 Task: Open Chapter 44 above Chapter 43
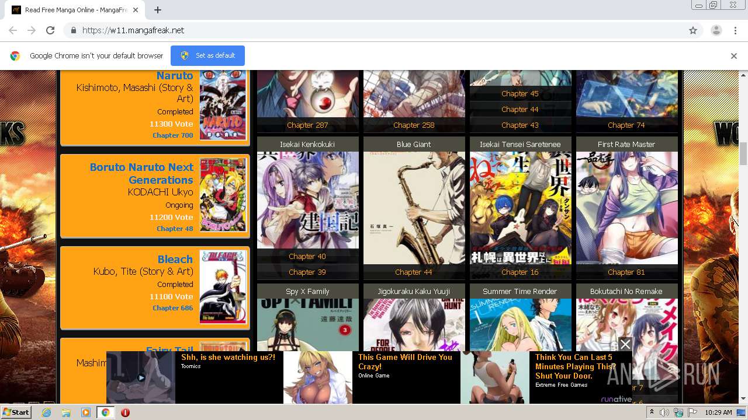click(x=520, y=109)
